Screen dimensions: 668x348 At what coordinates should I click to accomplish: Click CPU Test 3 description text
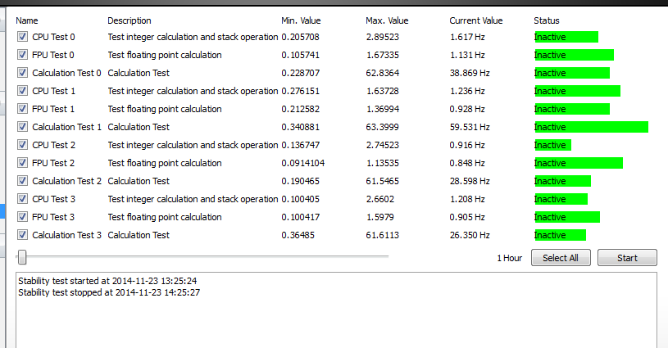[193, 199]
